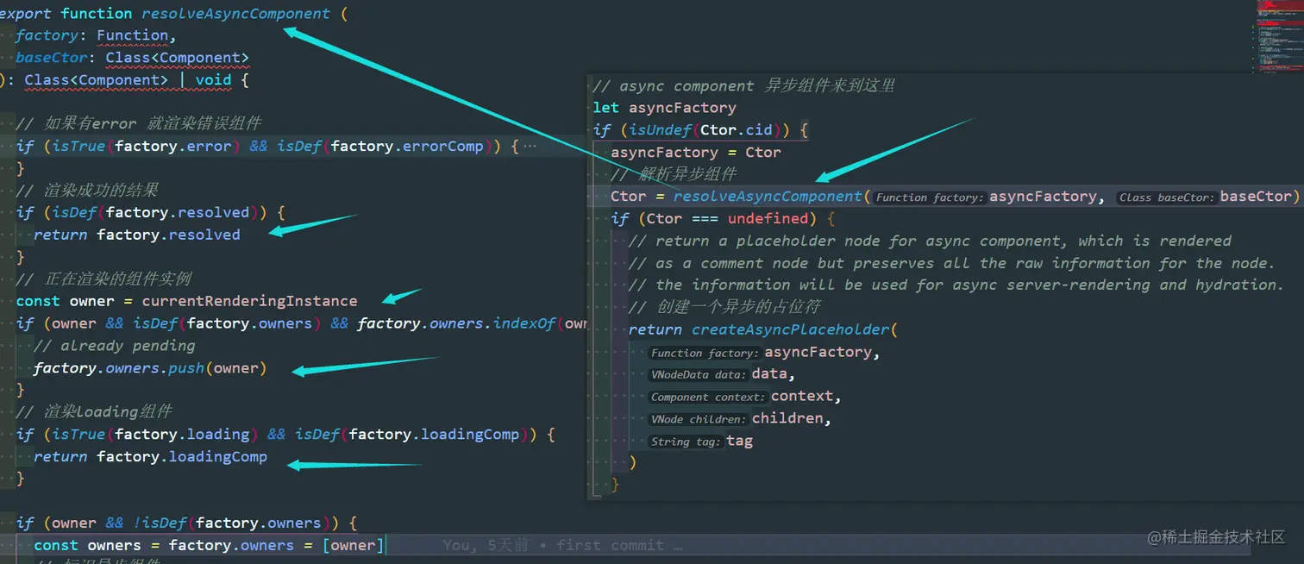The width and height of the screenshot is (1304, 564).
Task: Click the 'Component context:' inlay hint
Action: pos(707,397)
